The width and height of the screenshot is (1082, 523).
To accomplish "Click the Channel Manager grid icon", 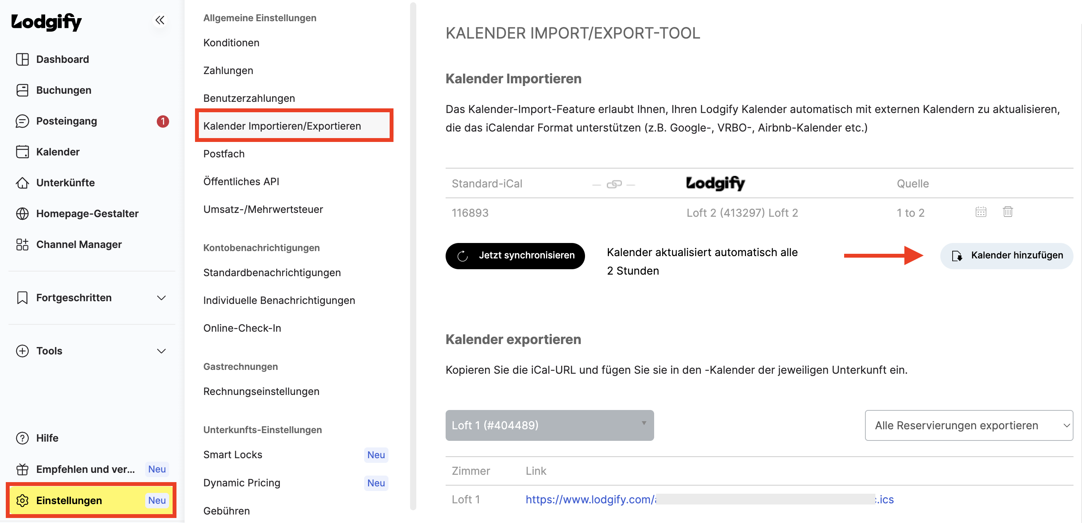I will (22, 244).
